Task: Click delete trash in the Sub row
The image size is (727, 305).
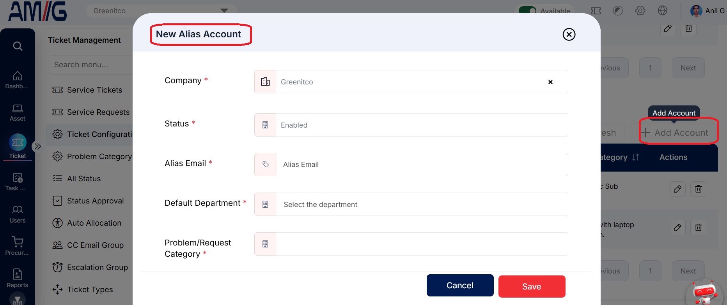Action: click(x=698, y=189)
